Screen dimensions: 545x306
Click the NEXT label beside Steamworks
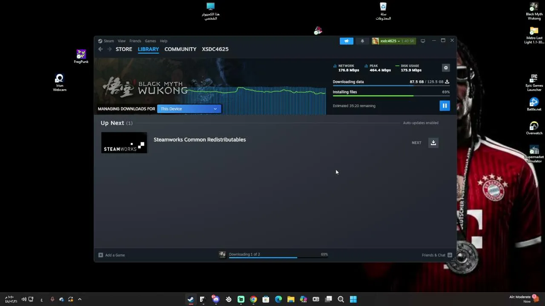click(416, 143)
